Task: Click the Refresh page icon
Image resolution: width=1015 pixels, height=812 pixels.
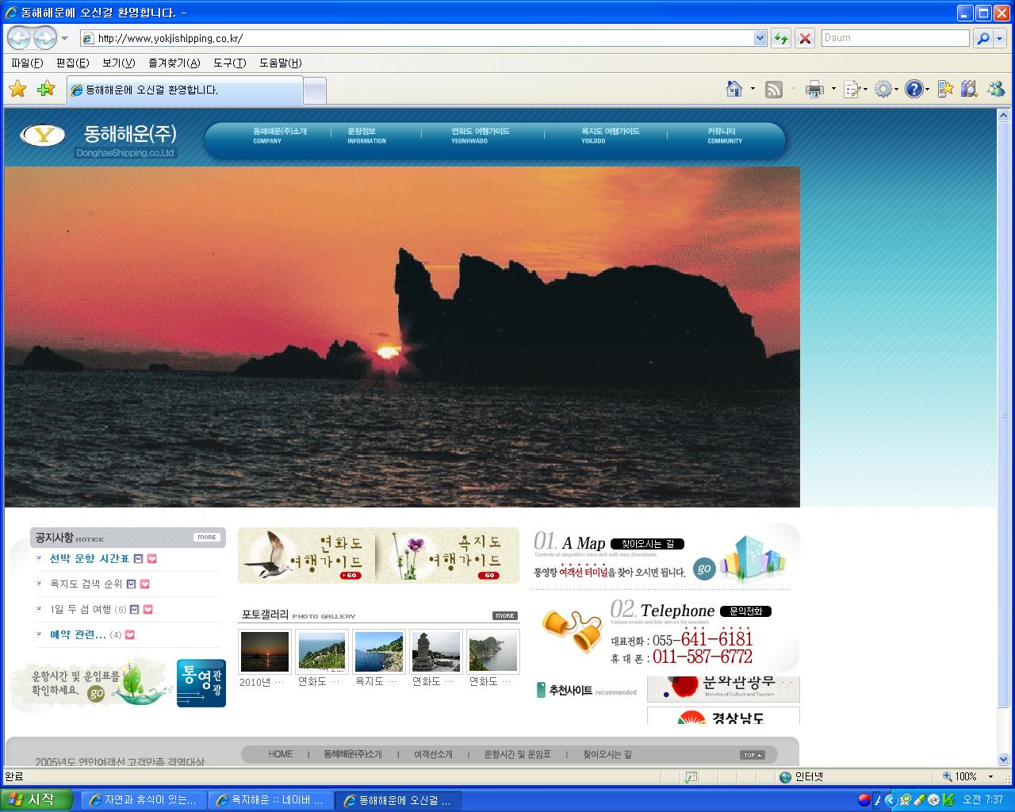Action: (781, 38)
